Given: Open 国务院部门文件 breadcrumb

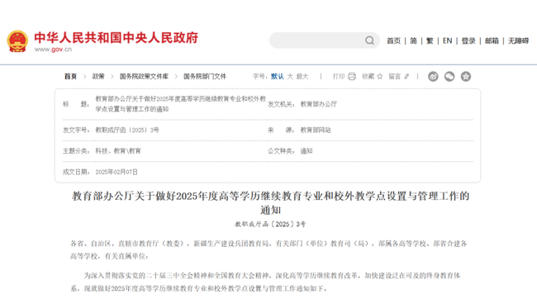Looking at the screenshot, I should [205, 76].
